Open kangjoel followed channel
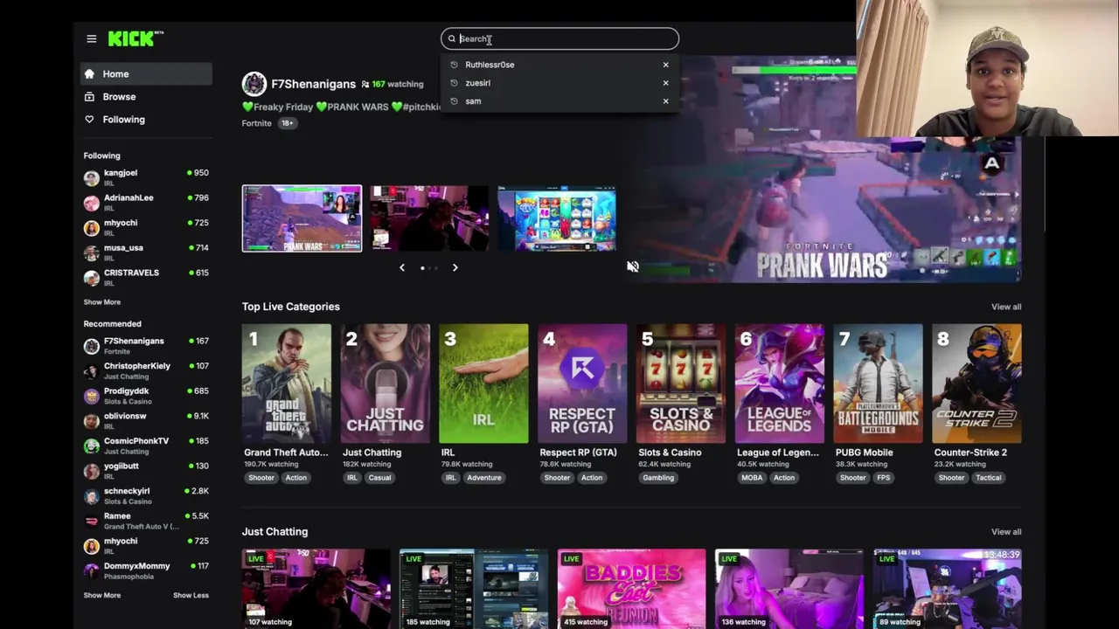This screenshot has width=1119, height=629. coord(145,177)
